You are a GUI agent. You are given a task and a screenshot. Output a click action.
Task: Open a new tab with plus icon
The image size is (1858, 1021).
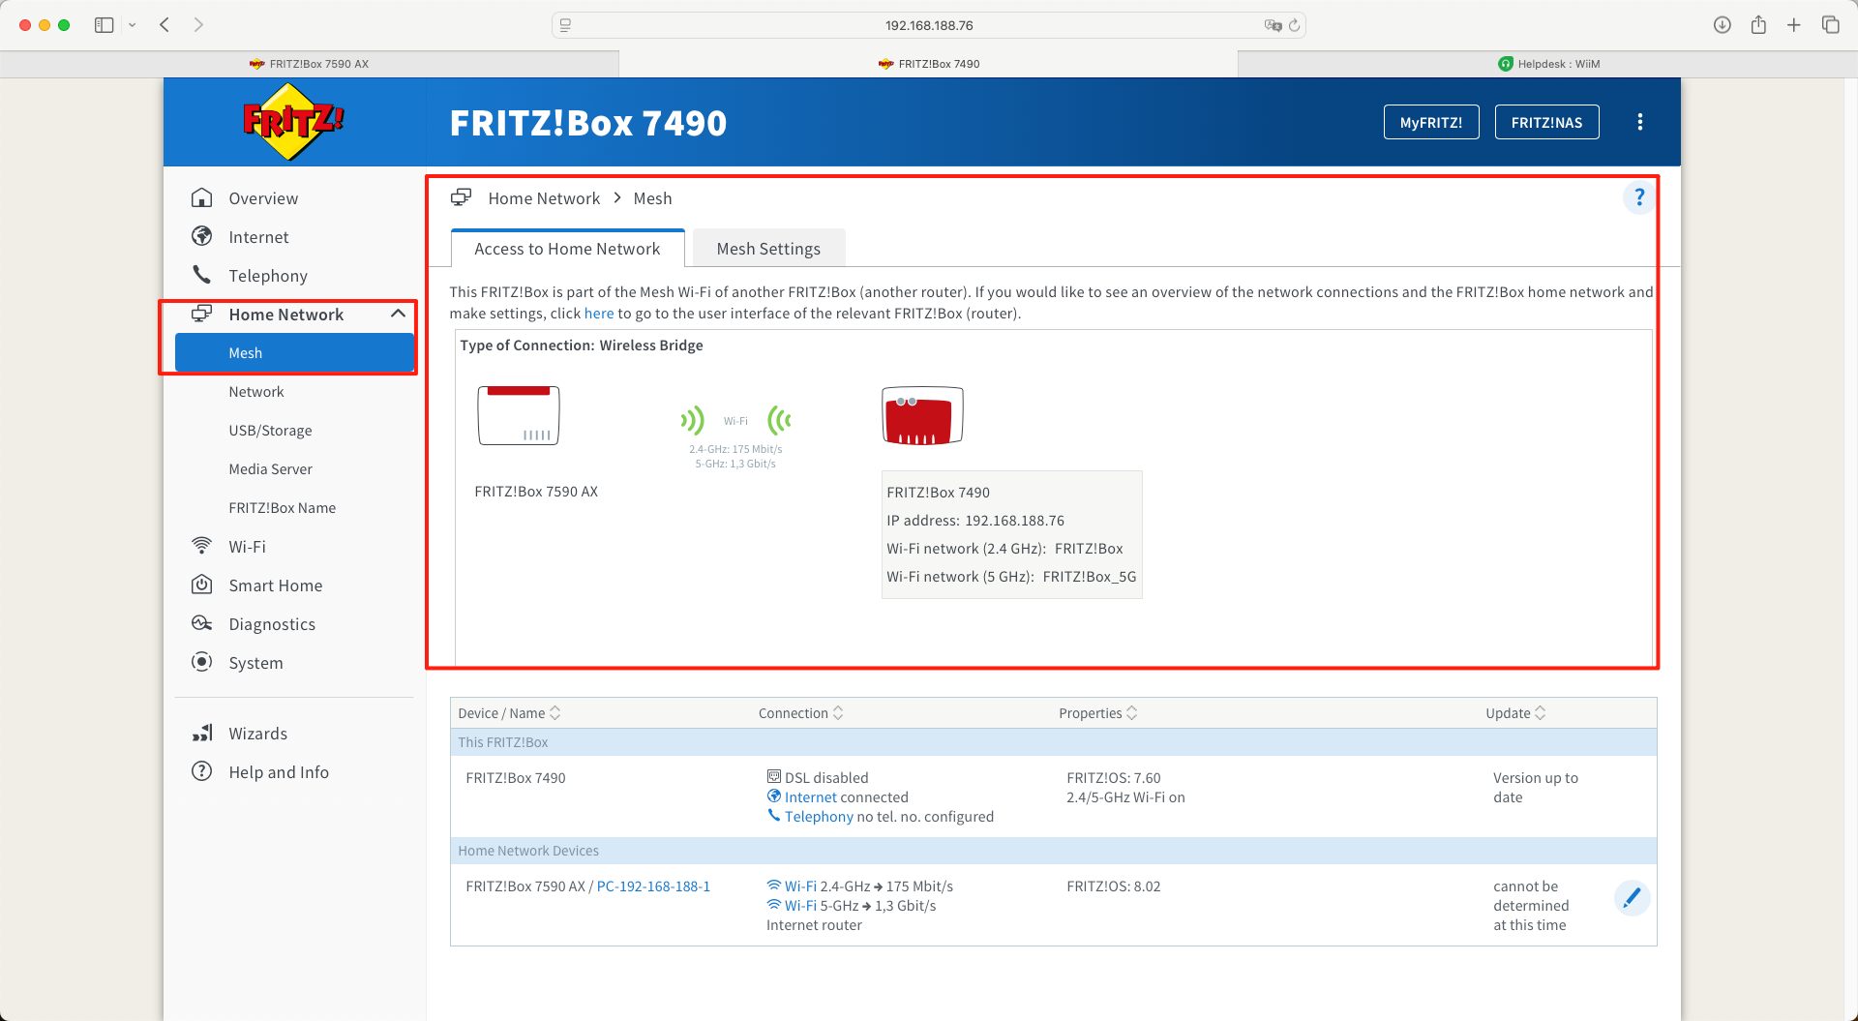pos(1793,25)
